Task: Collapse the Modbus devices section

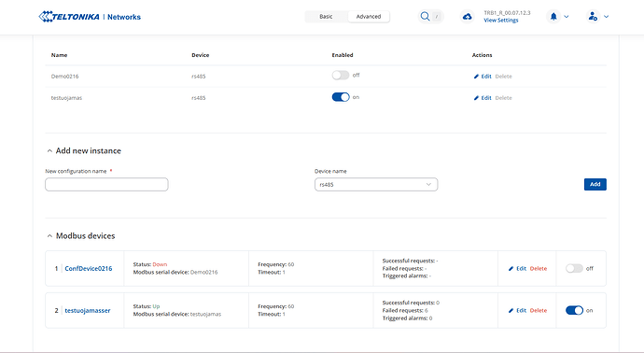Action: tap(49, 236)
